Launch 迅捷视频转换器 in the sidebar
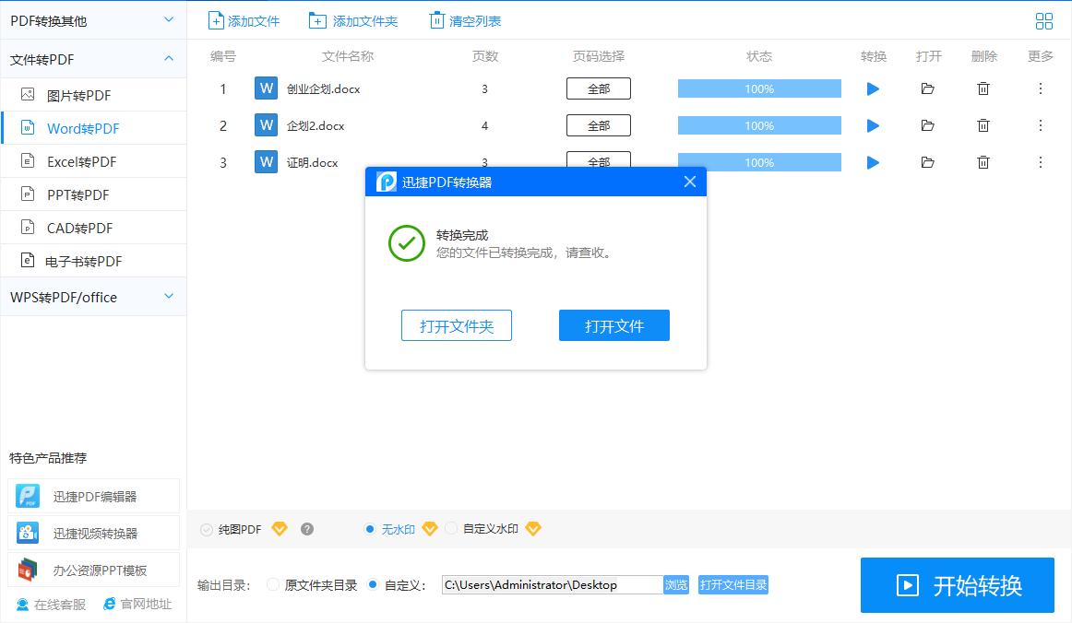 click(93, 532)
